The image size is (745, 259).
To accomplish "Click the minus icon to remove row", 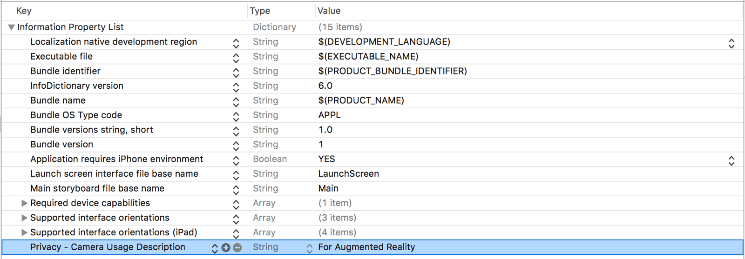I will (x=237, y=248).
